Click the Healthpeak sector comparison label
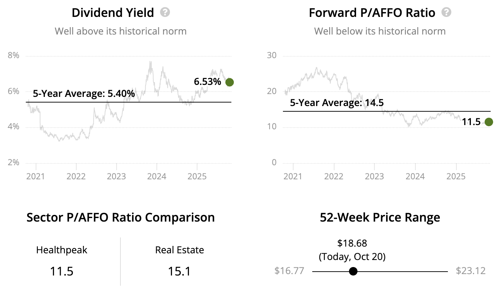Image resolution: width=503 pixels, height=291 pixels. pos(62,250)
